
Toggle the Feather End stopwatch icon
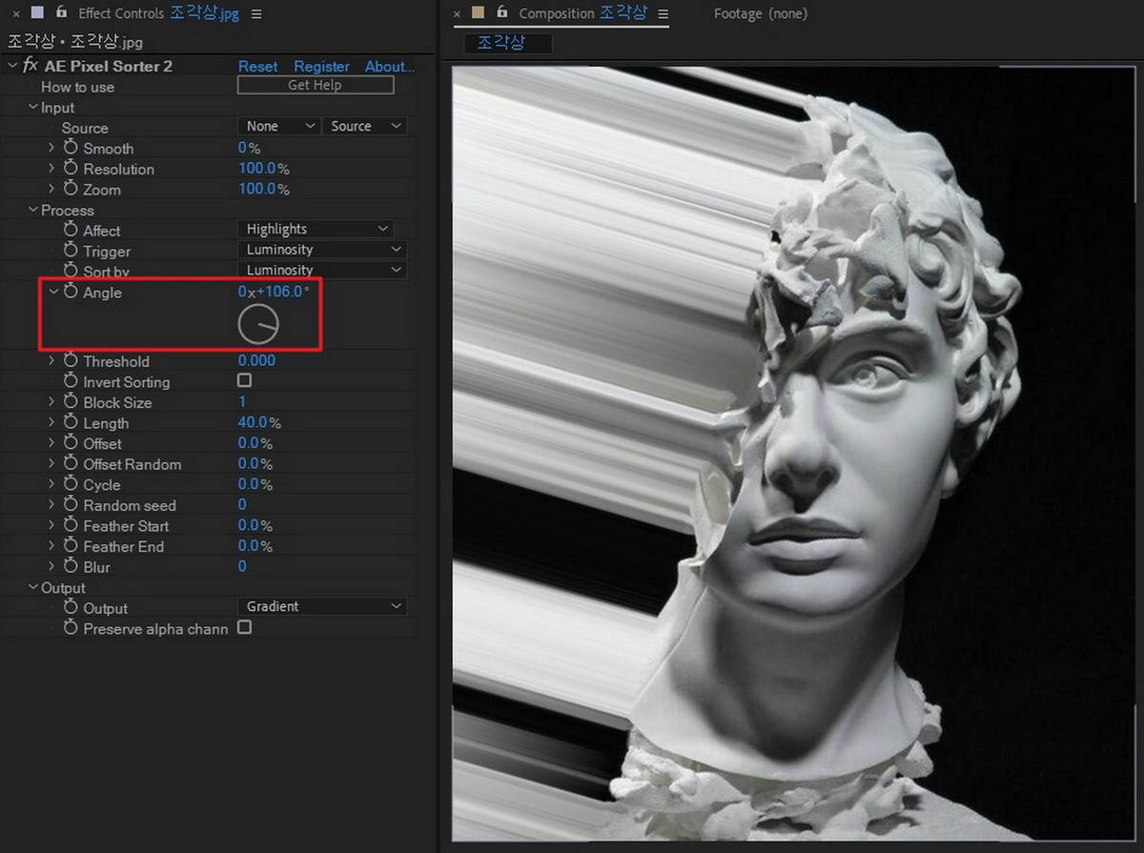(71, 546)
